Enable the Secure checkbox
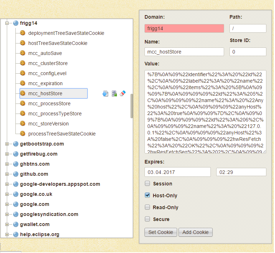This screenshot has width=275, height=253. 147,219
